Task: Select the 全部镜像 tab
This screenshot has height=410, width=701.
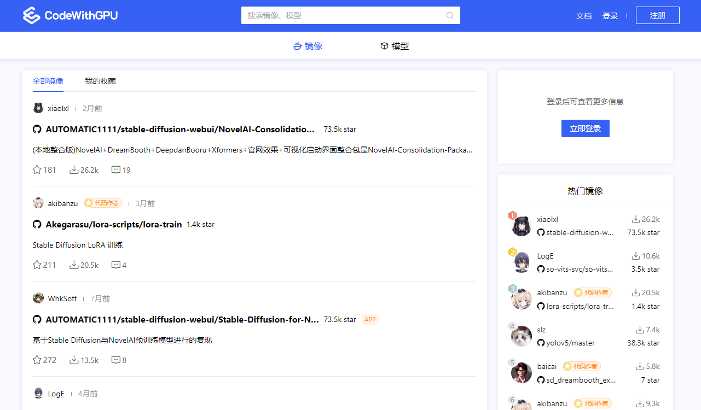Action: 48,81
